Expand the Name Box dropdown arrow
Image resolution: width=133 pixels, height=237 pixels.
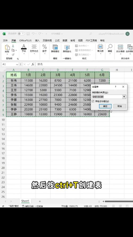pos(17,65)
